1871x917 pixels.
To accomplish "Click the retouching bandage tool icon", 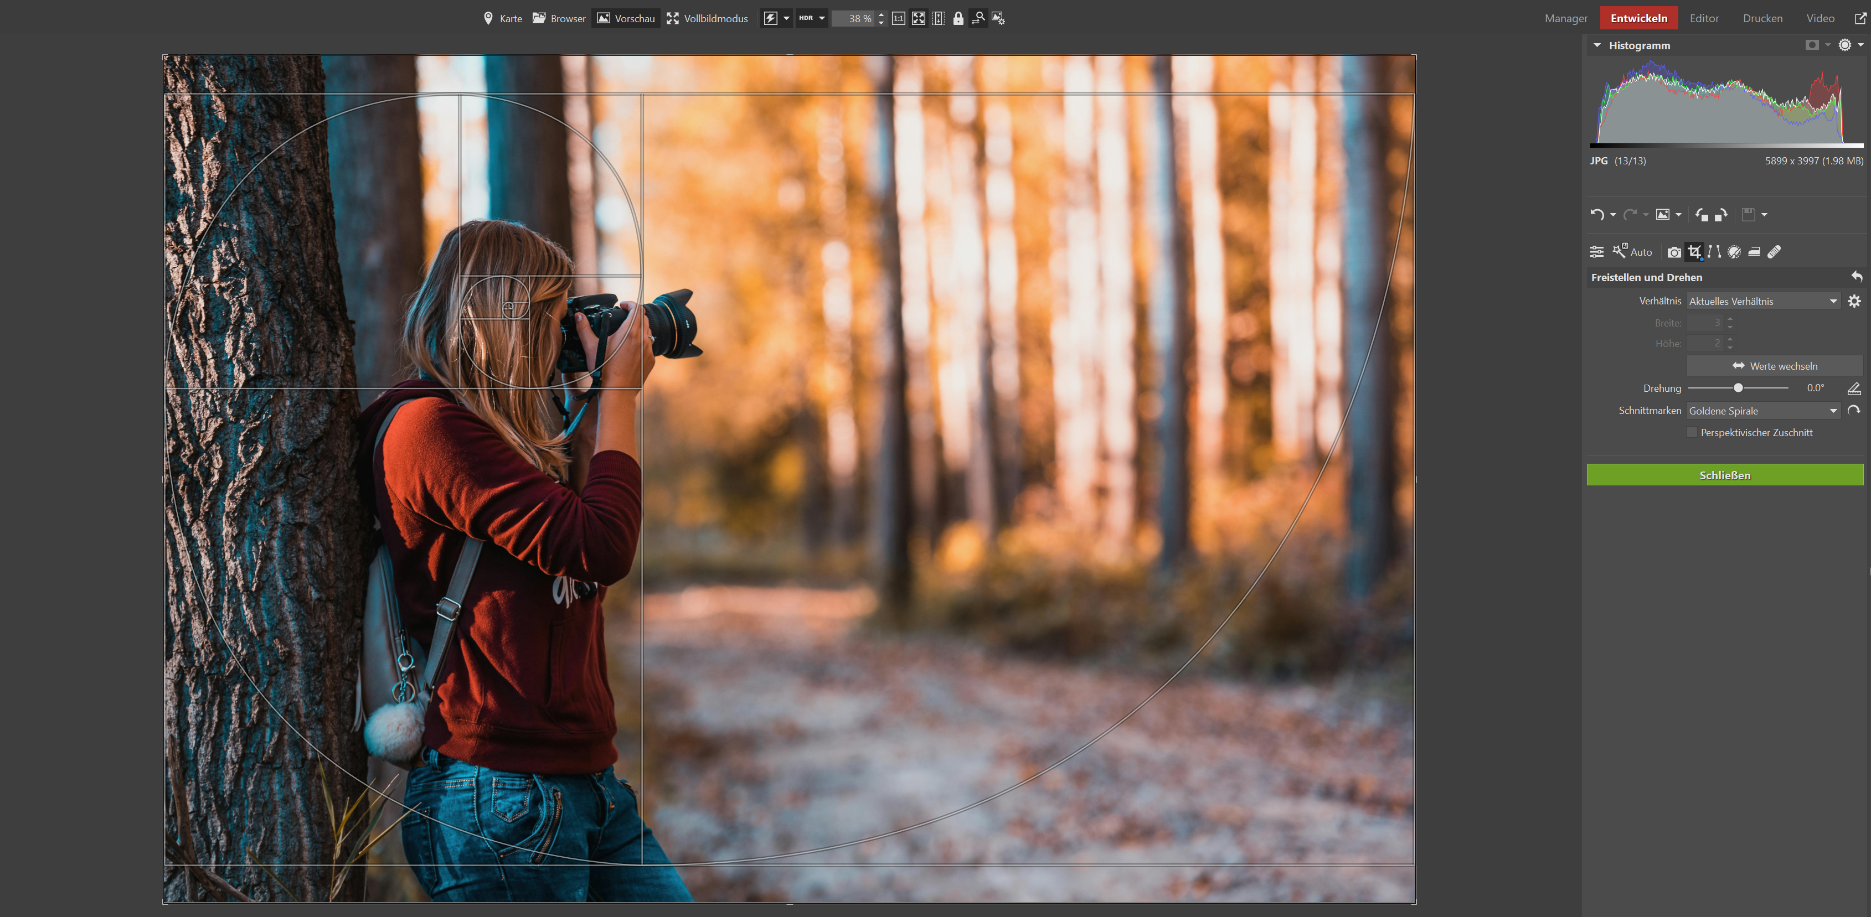I will pyautogui.click(x=1774, y=252).
